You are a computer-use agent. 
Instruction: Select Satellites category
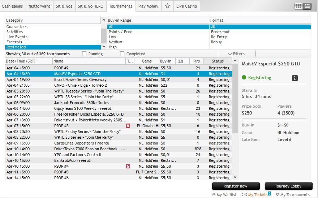[53, 32]
